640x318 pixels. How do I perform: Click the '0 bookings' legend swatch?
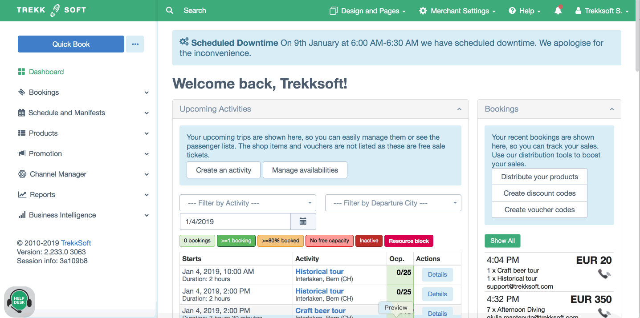197,241
